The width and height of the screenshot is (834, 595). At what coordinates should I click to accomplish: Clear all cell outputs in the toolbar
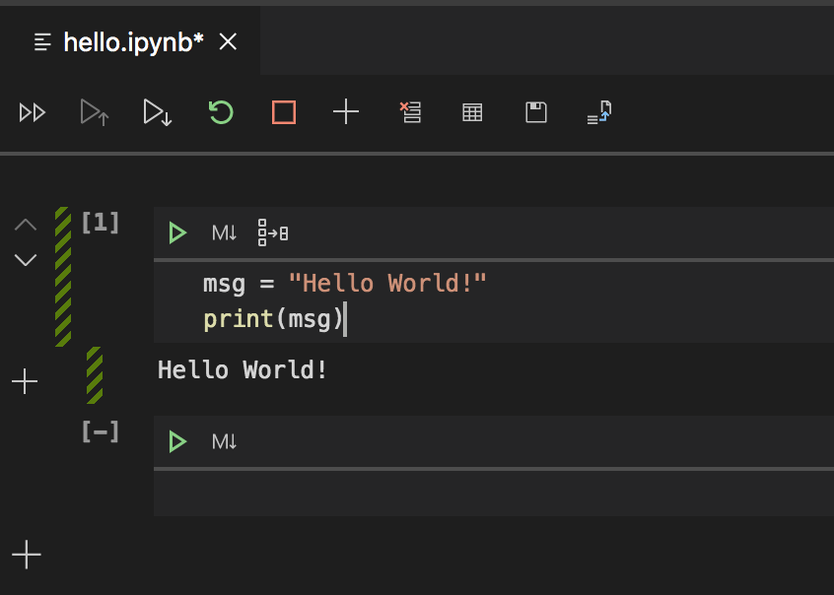pyautogui.click(x=410, y=112)
